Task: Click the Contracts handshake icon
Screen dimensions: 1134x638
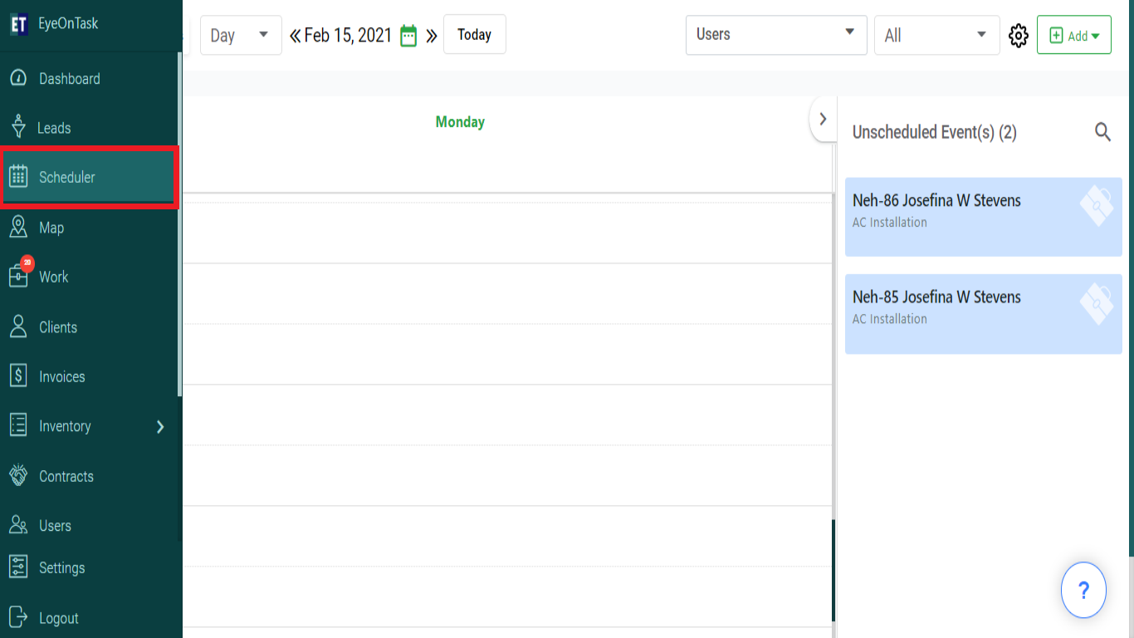Action: [18, 475]
